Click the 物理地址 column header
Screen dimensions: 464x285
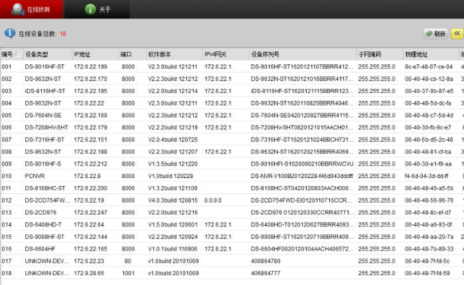tap(430, 54)
